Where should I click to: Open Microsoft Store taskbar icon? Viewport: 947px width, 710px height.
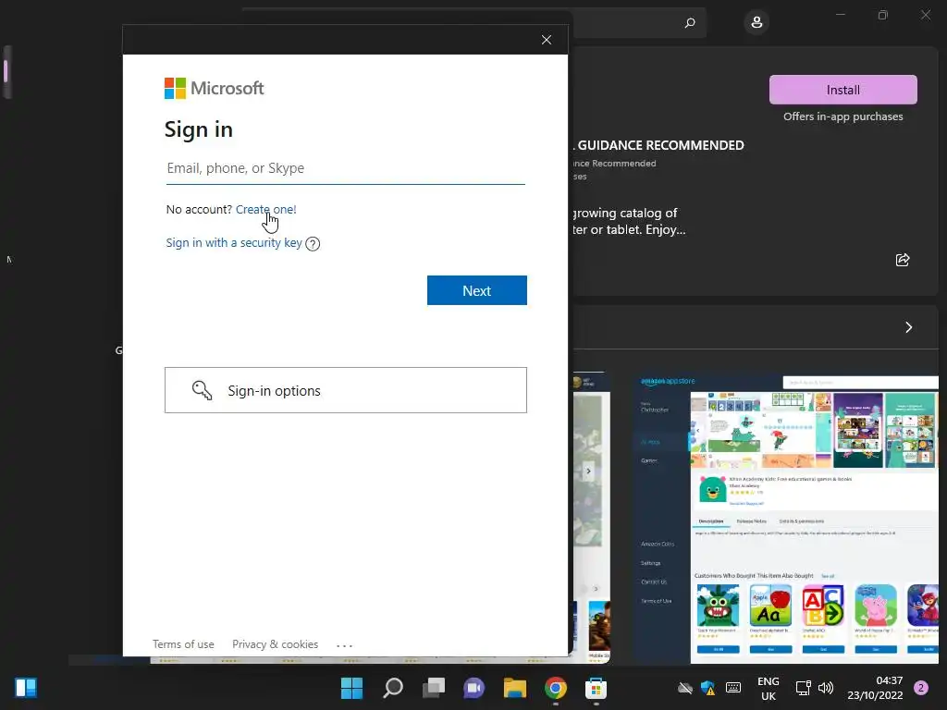596,688
